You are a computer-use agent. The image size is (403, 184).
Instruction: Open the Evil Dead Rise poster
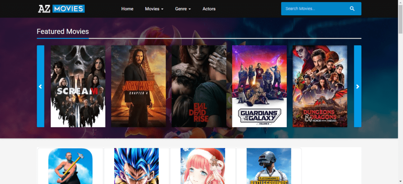click(x=199, y=86)
